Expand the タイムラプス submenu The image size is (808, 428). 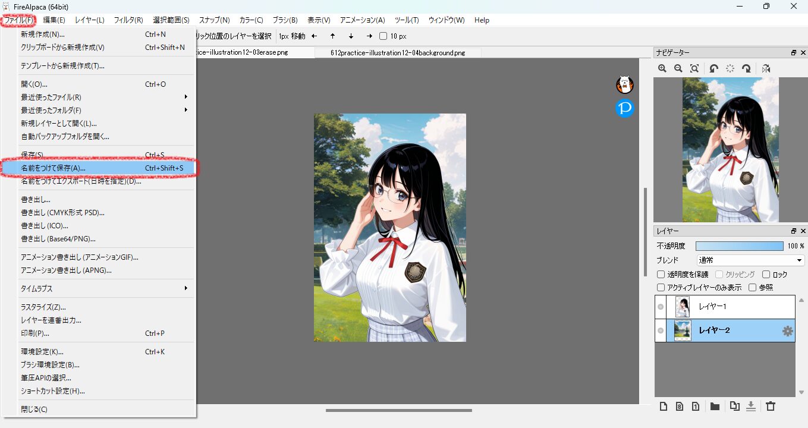coord(103,288)
